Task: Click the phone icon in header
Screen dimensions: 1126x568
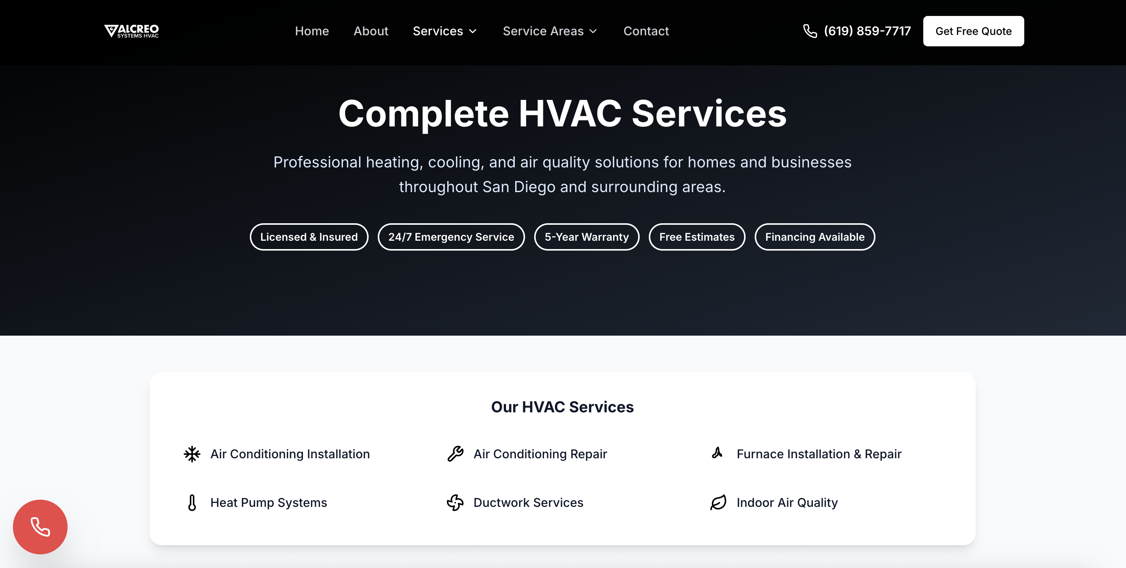Action: (x=810, y=31)
